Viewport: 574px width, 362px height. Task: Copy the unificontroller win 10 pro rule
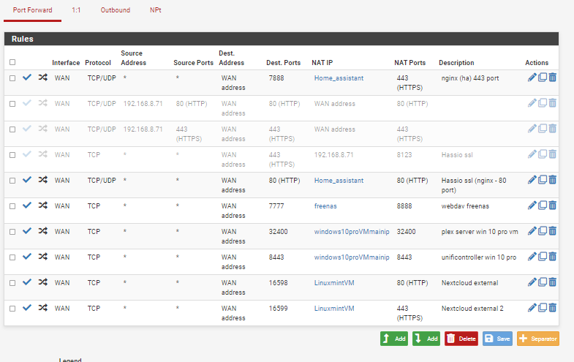543,257
